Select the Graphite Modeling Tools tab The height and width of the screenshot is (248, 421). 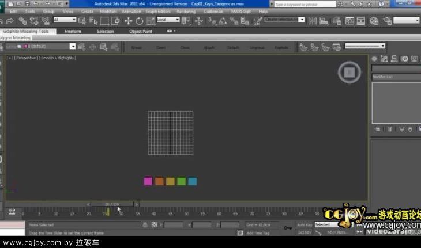pos(26,31)
